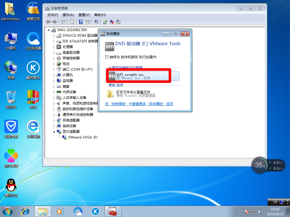
Task: Expand the 磁盘驱动器 node
Action: pyautogui.click(x=54, y=53)
